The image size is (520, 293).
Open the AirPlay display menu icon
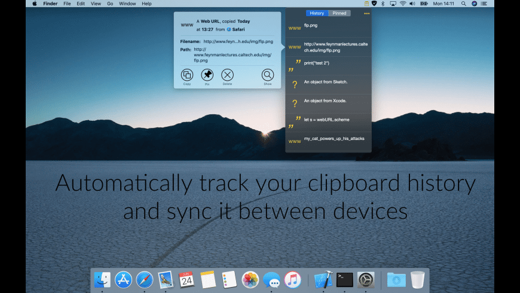393,4
